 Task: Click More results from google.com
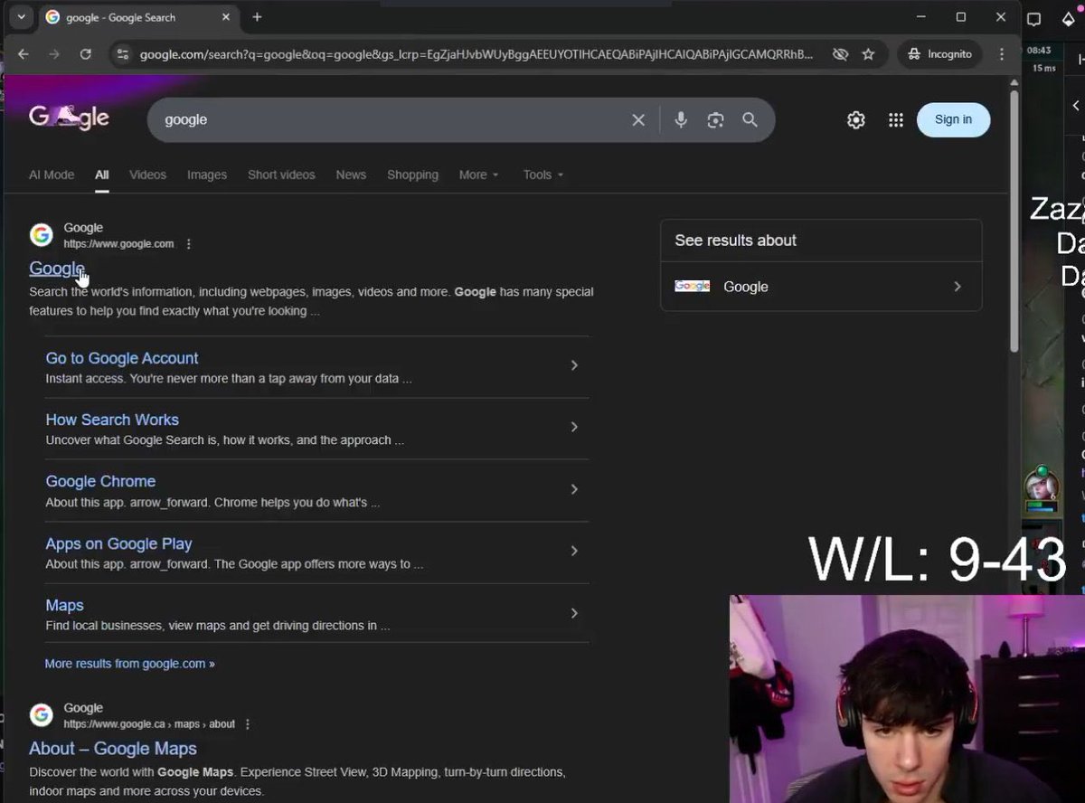click(x=129, y=664)
